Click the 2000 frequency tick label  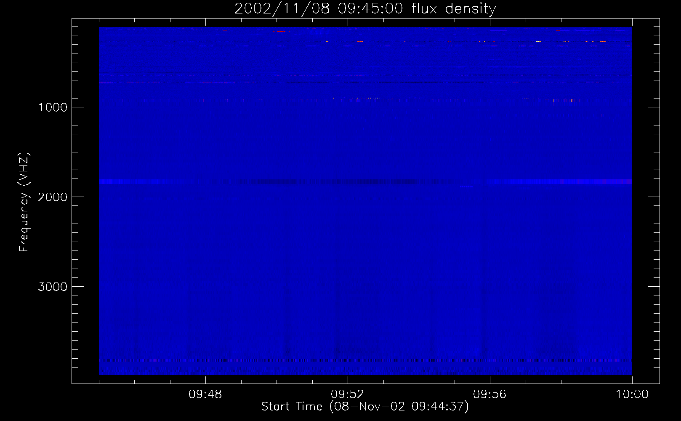pyautogui.click(x=53, y=197)
